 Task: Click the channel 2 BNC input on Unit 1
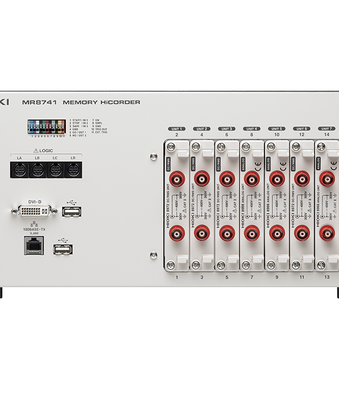[x=177, y=179]
